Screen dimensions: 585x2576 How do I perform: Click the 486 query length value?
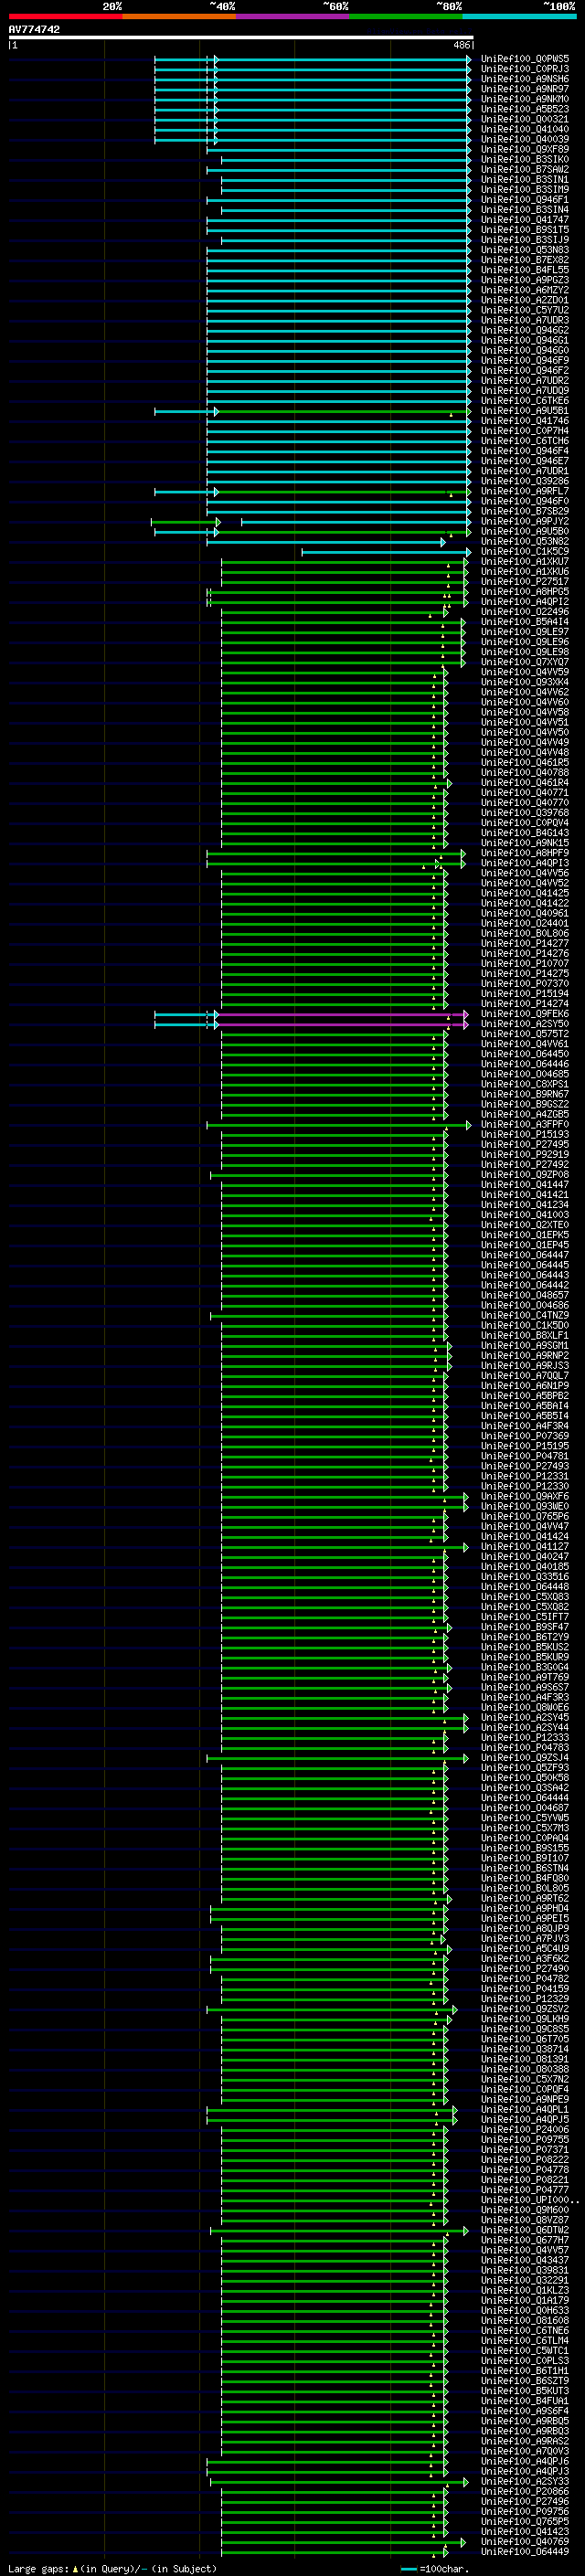pyautogui.click(x=462, y=45)
